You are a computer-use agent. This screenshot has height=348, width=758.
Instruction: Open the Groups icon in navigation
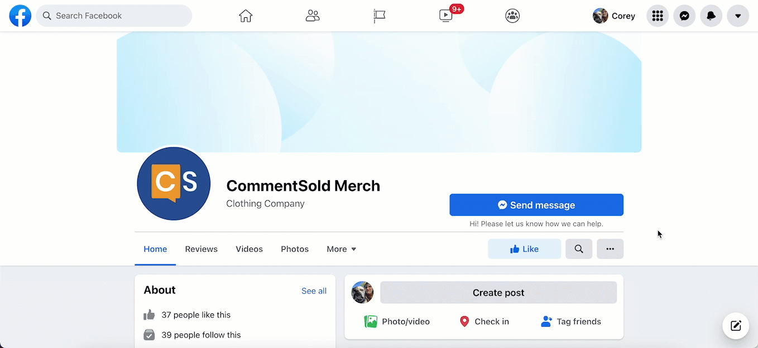point(512,16)
